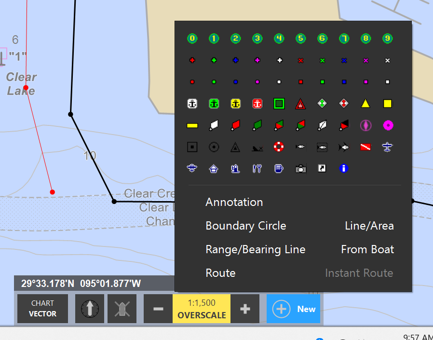Choose the fork and knife restaurant icon
The image size is (433, 340).
(x=257, y=168)
